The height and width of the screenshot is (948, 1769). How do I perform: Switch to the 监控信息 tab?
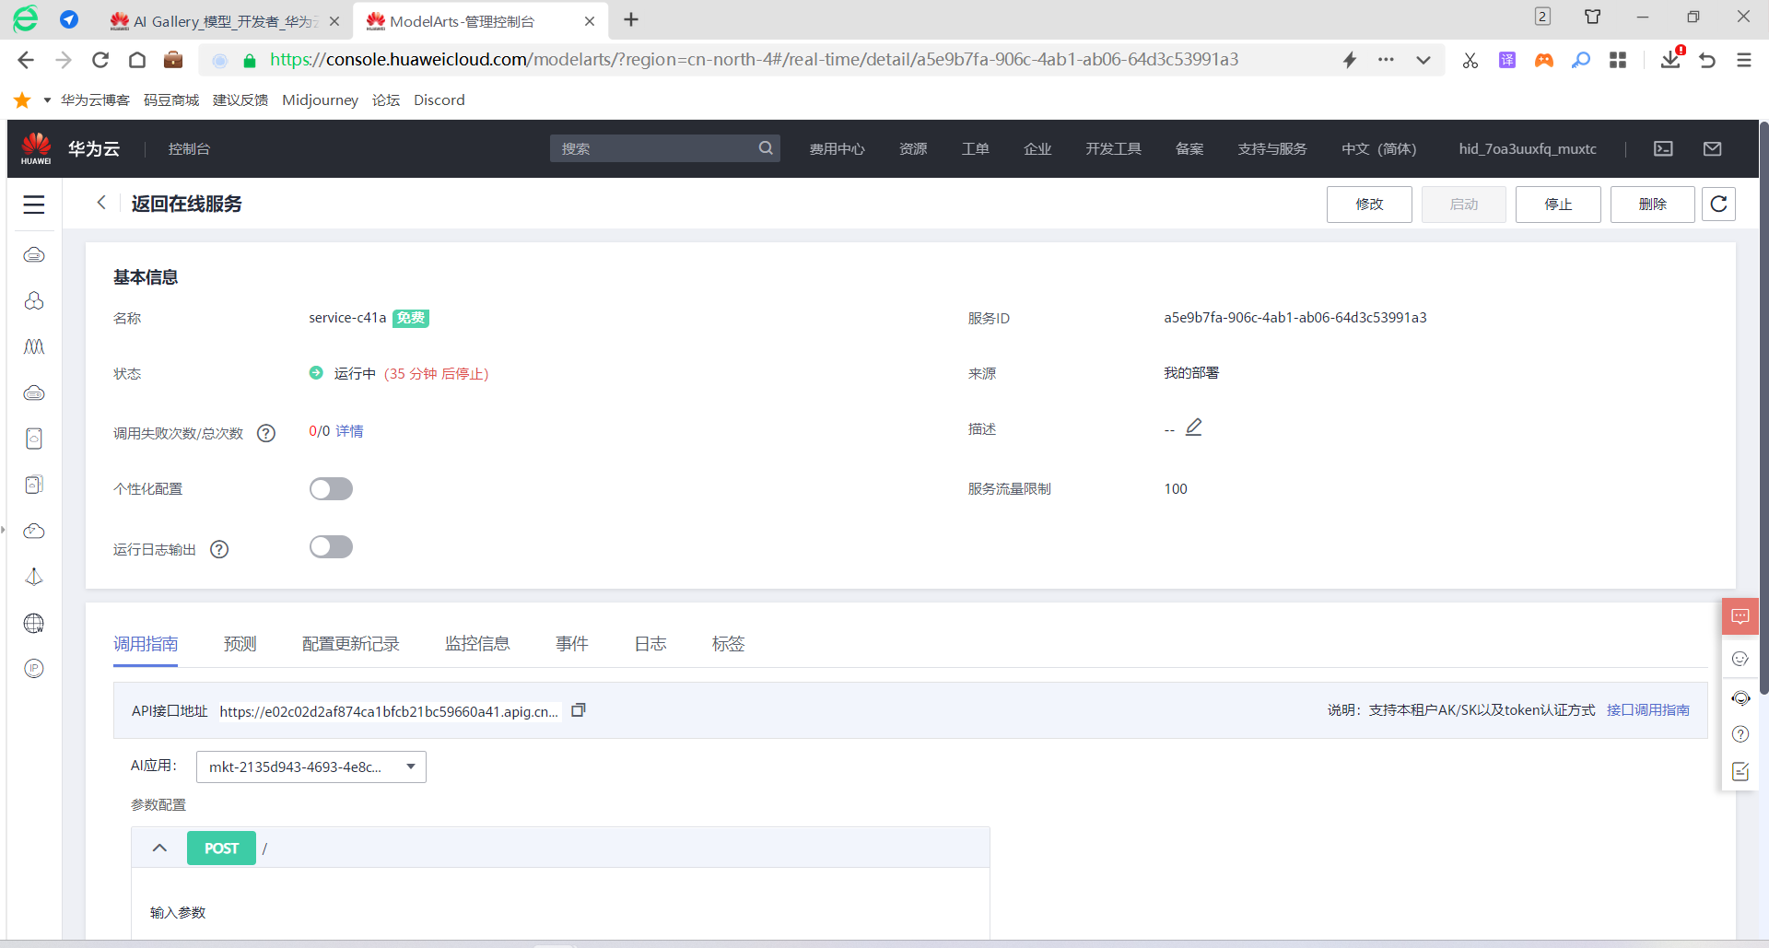[477, 644]
